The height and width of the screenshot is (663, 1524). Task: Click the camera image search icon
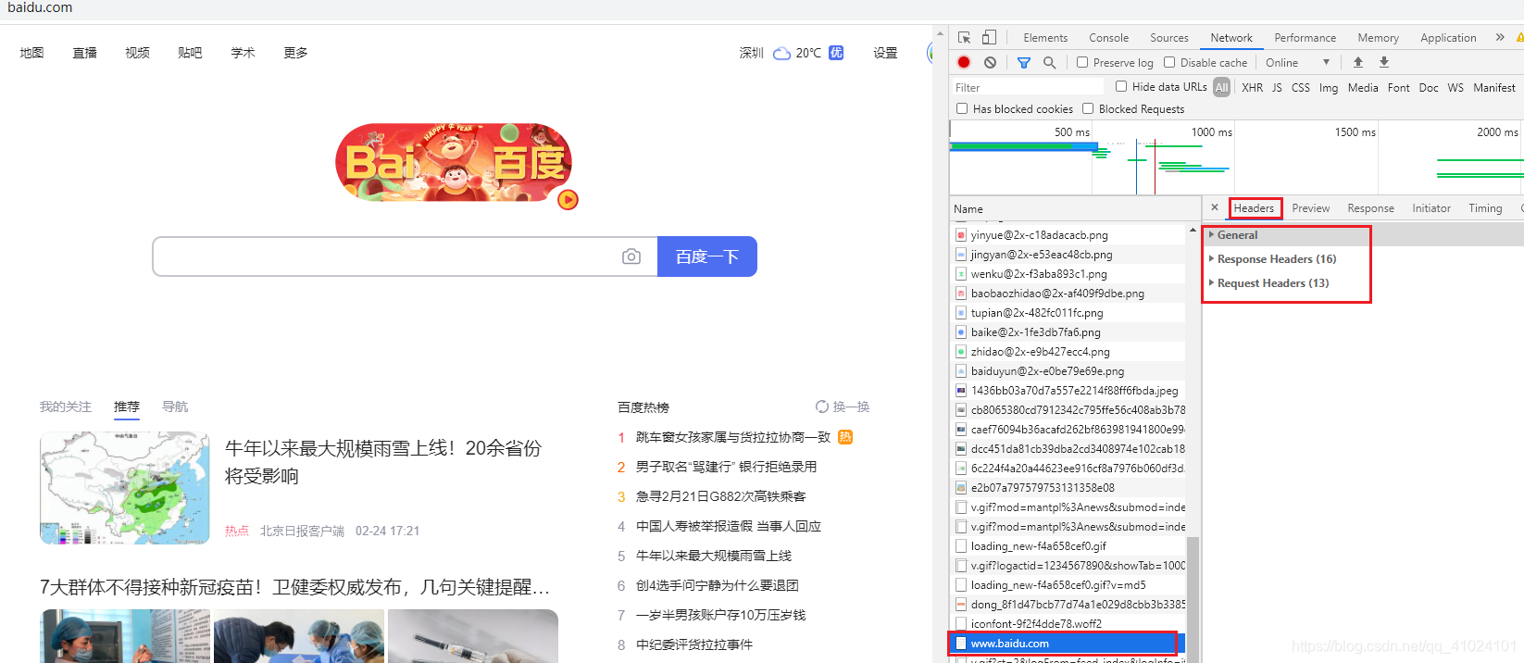[631, 256]
